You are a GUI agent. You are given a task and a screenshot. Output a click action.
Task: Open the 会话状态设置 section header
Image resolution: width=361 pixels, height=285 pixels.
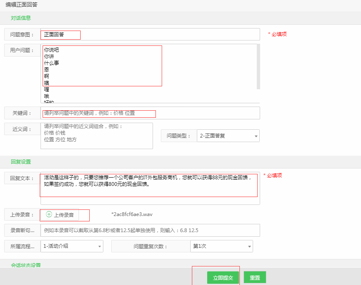point(26,265)
